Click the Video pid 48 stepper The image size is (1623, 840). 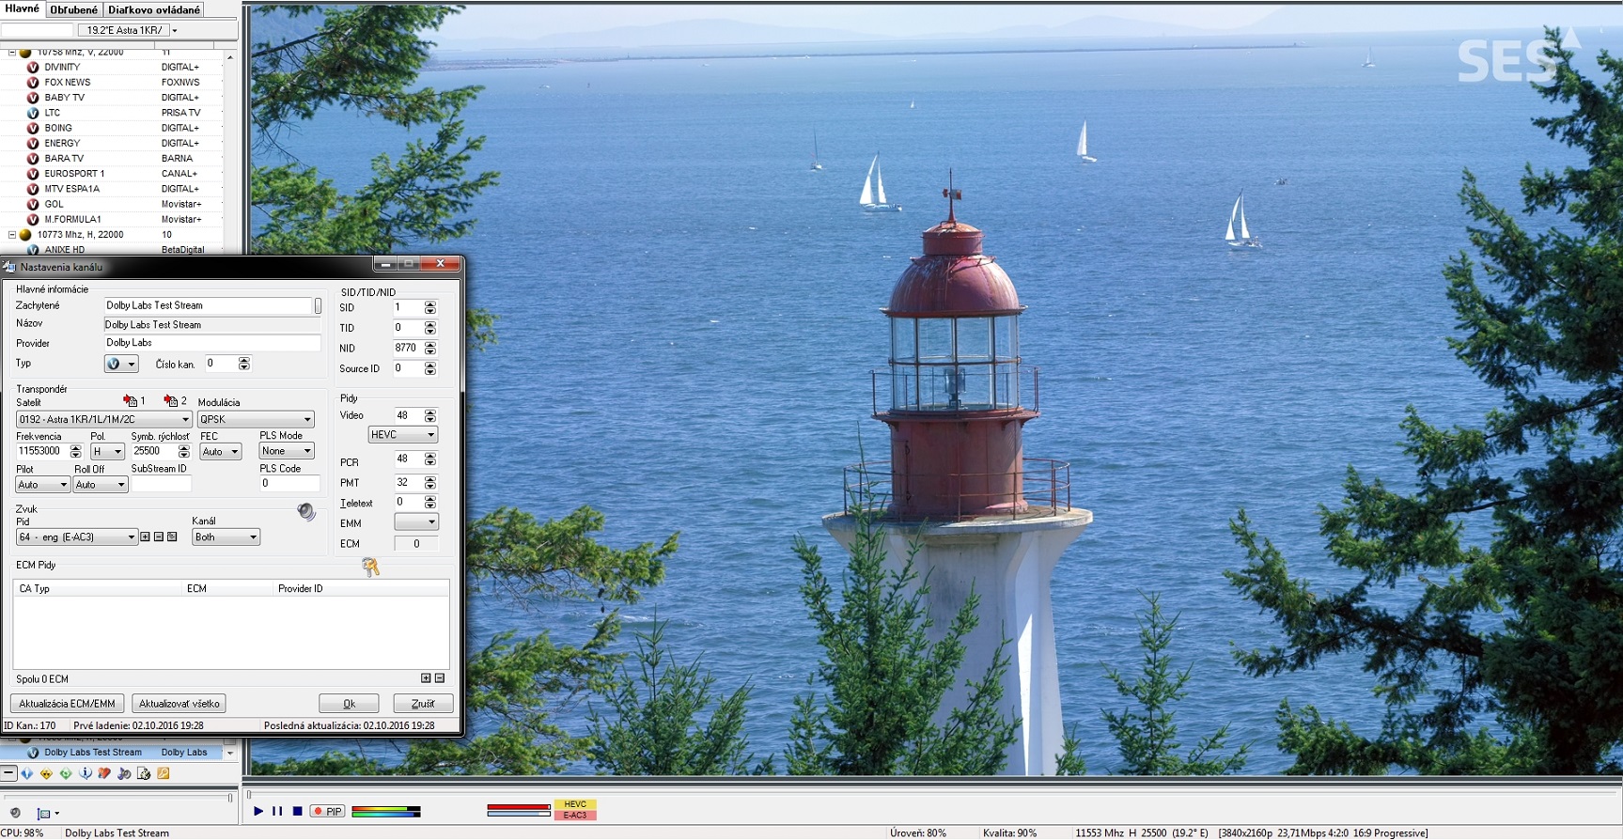click(x=430, y=415)
